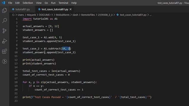Click the VS Code logo icon
The image size is (189, 106).
[x=3, y=3]
